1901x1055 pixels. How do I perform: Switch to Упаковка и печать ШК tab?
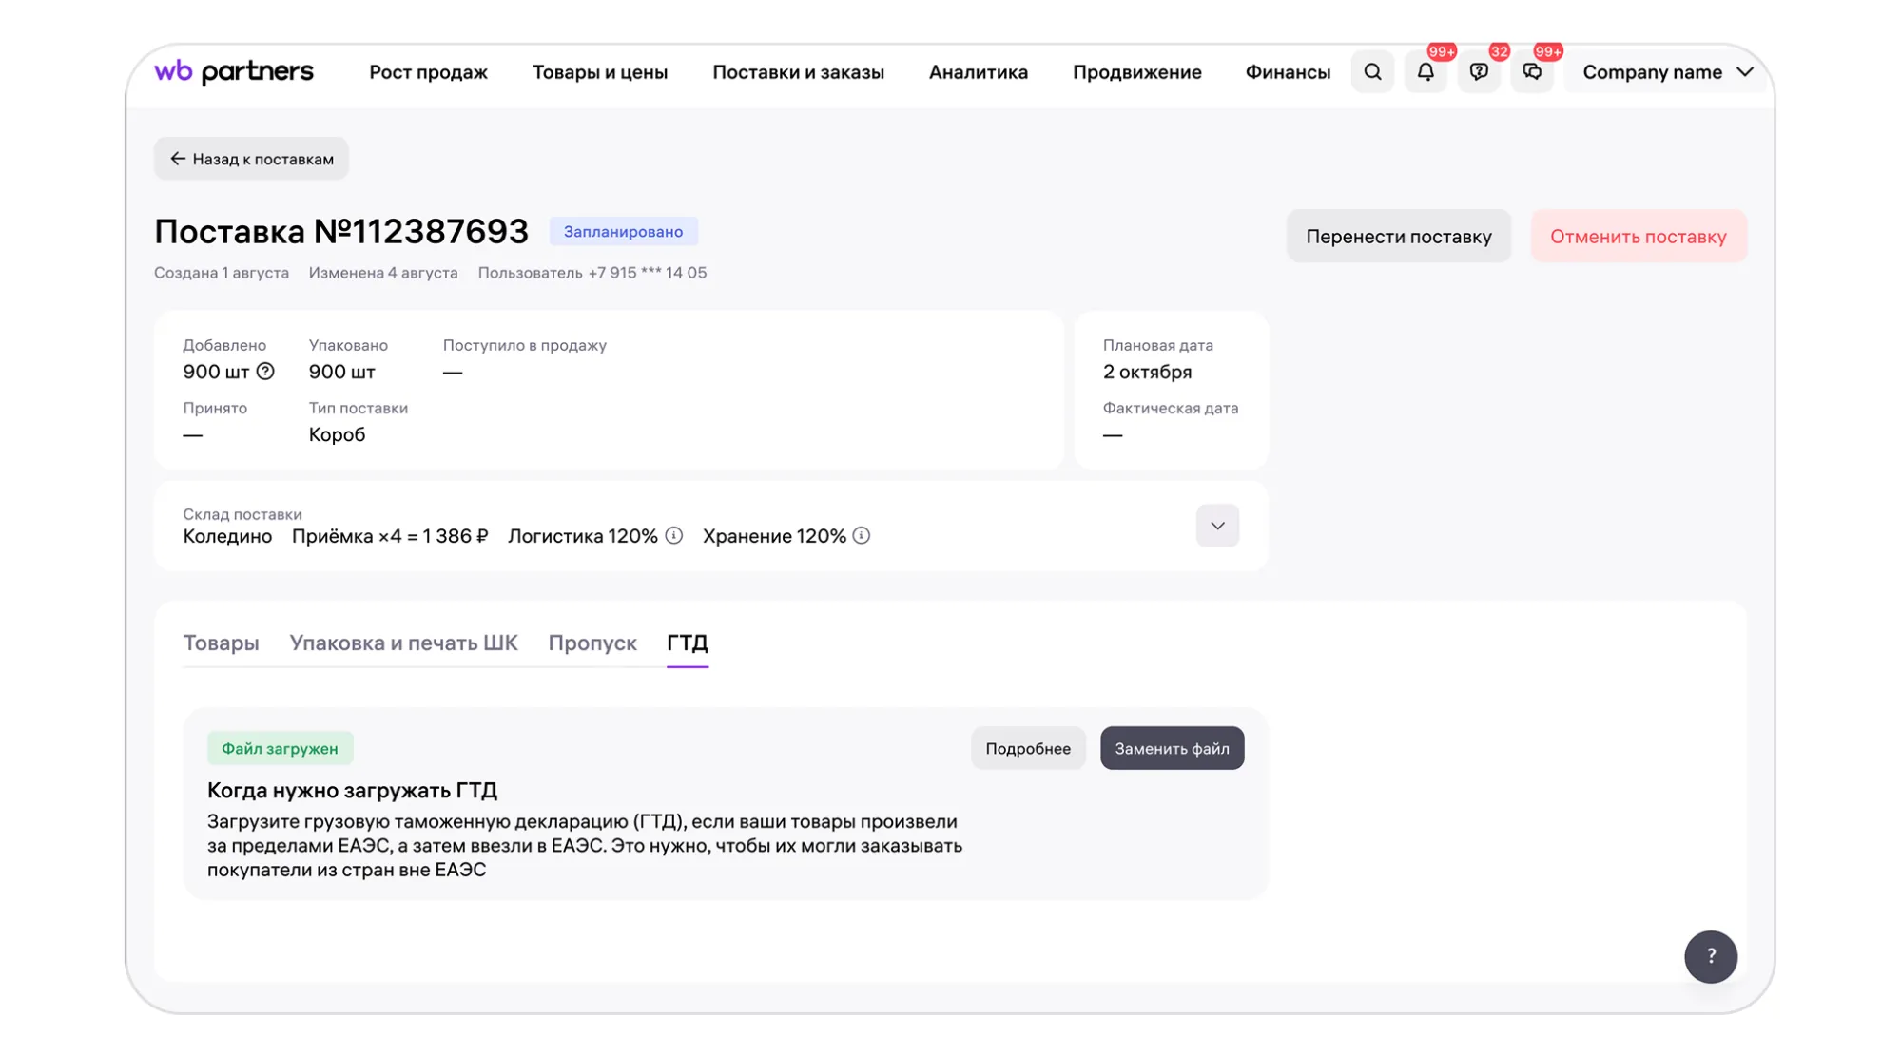pyautogui.click(x=403, y=643)
